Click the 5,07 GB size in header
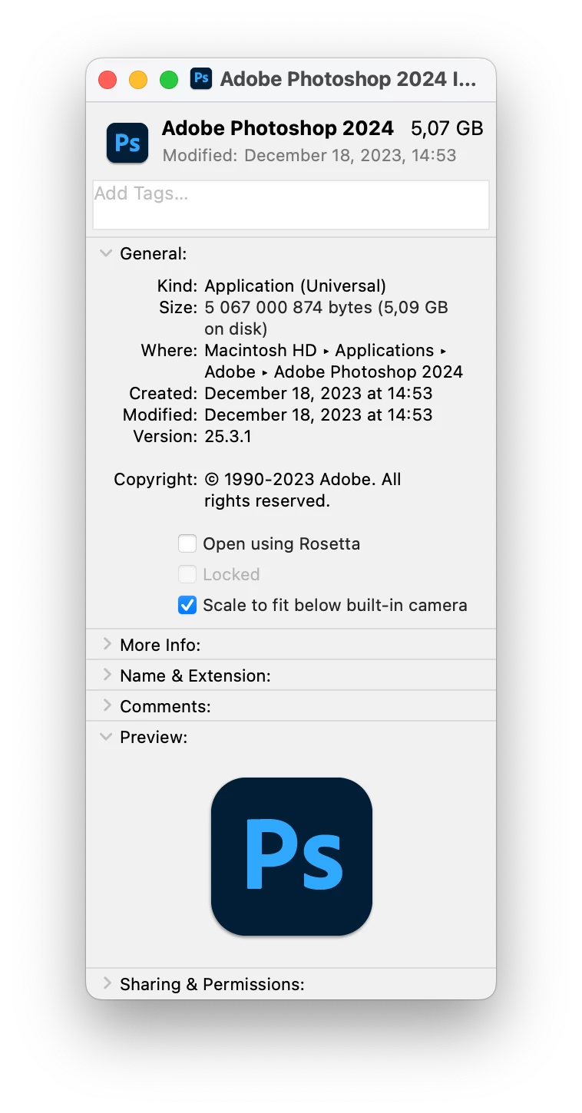Screen dimensions: 582x1113 (x=448, y=128)
